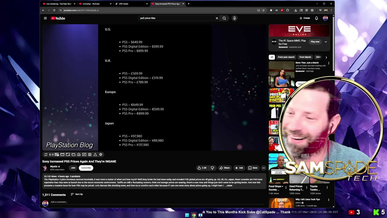This screenshot has height=218, width=387.
Task: Select 'From Mystic' filter chip
Action: 305,57
